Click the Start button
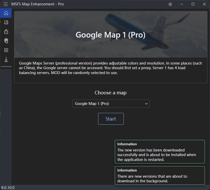210x190 pixels. (x=111, y=119)
